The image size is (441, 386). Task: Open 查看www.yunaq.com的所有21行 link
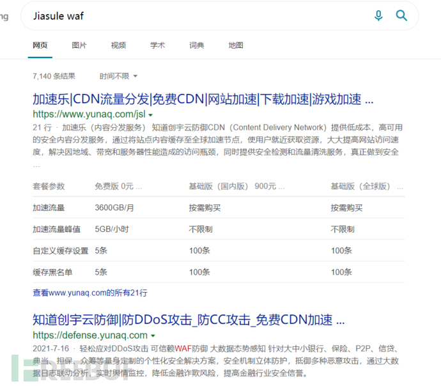click(x=90, y=293)
